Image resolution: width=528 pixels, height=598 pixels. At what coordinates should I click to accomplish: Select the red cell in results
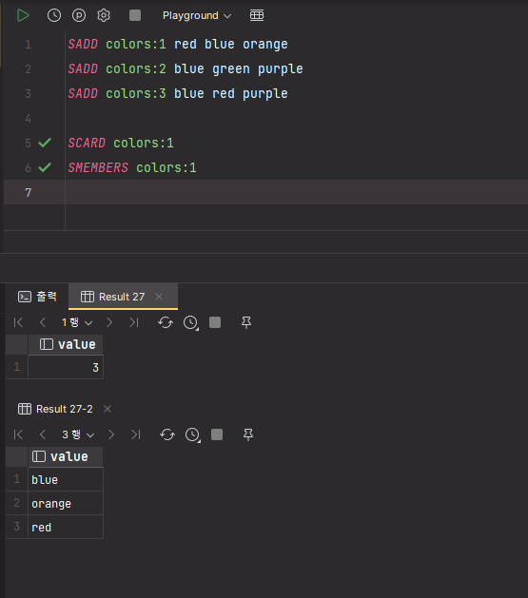point(66,527)
